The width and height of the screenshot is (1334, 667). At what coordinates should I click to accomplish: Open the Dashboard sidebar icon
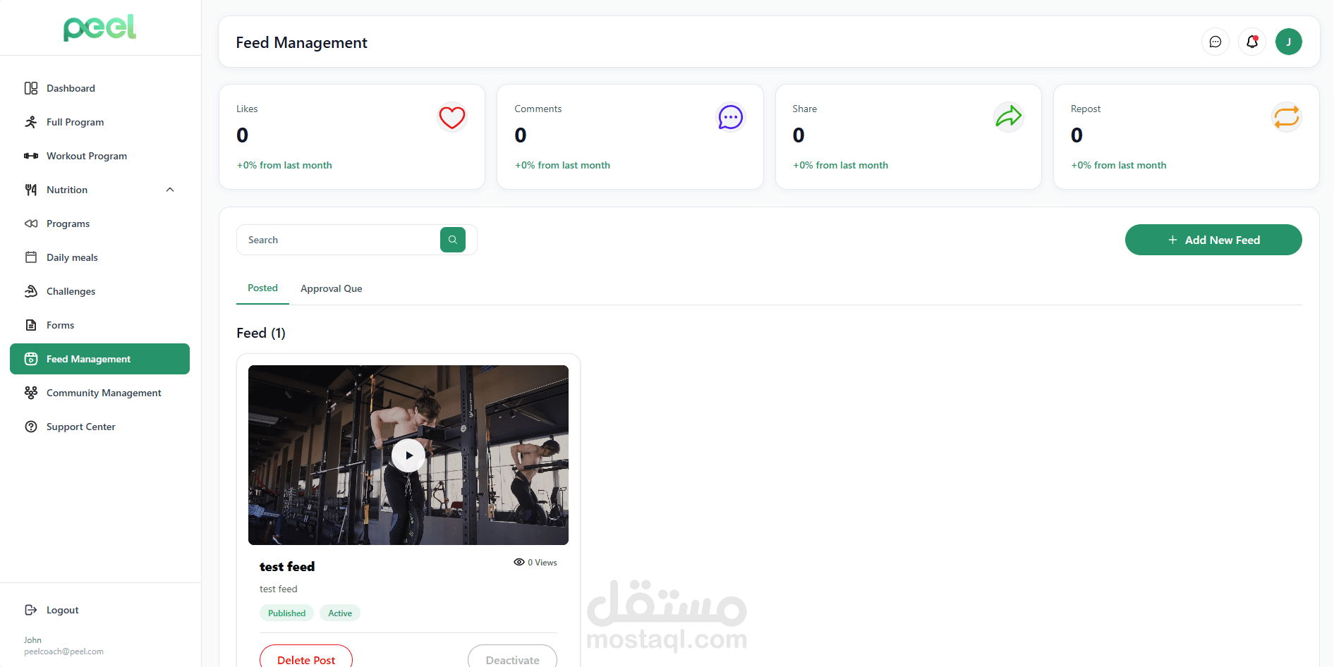click(x=31, y=88)
